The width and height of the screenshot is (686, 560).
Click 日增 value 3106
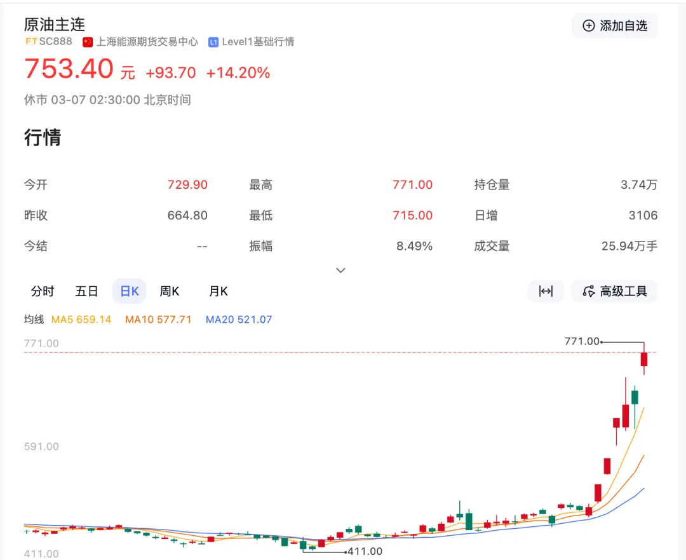pyautogui.click(x=643, y=215)
